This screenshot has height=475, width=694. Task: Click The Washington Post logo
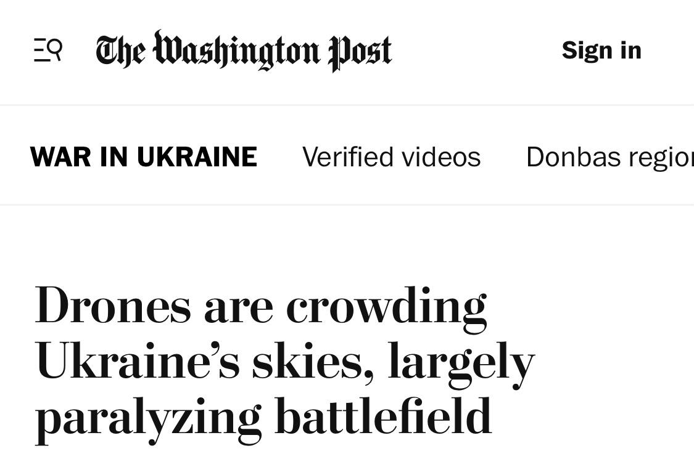(x=244, y=50)
